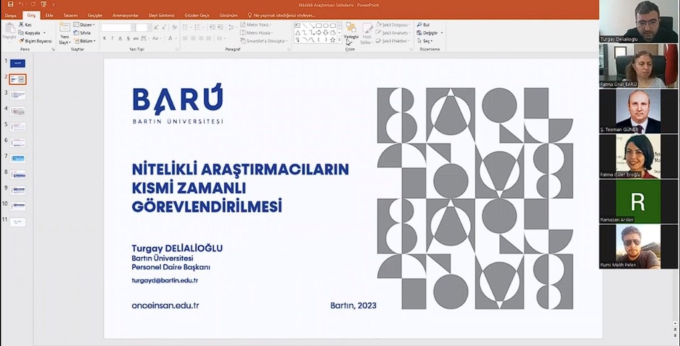
Task: Expand the shapes gallery more arrow
Action: pos(339,40)
